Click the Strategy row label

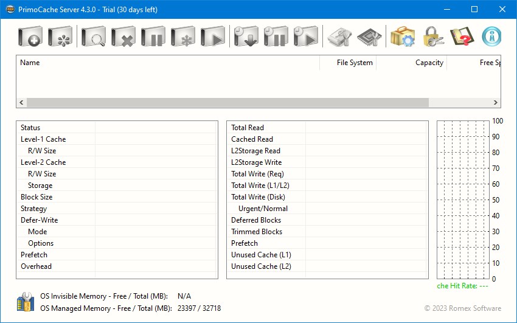click(33, 209)
